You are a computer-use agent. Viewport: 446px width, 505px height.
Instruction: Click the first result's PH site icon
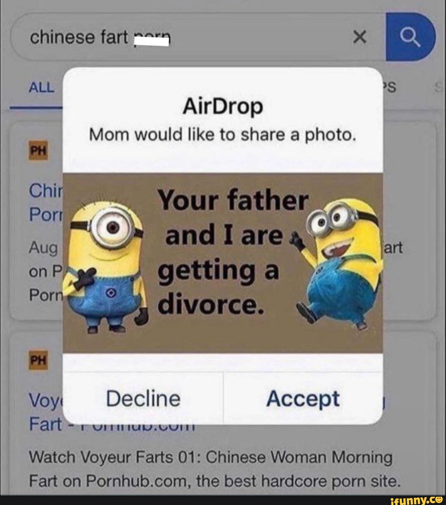pyautogui.click(x=38, y=151)
